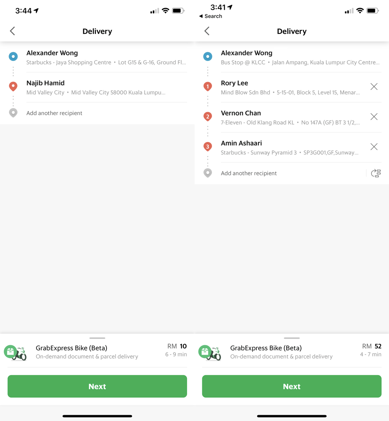
Task: Select GrabExpress Bike (Beta) option priced RM 10
Action: click(97, 352)
